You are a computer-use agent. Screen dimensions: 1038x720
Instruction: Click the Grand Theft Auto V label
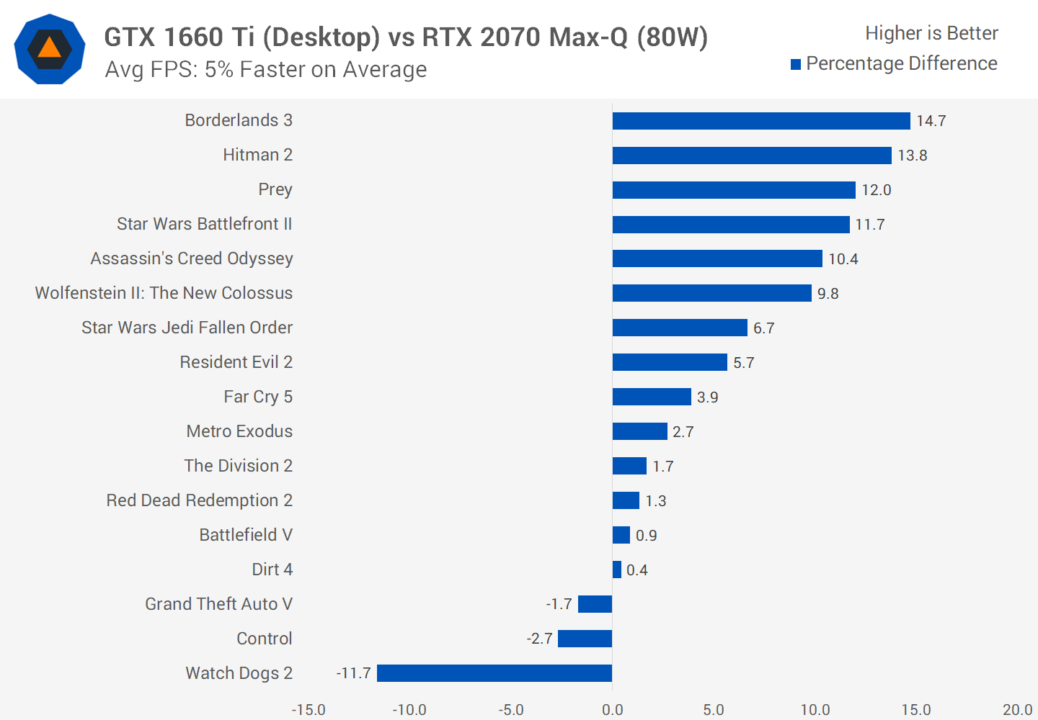[218, 604]
